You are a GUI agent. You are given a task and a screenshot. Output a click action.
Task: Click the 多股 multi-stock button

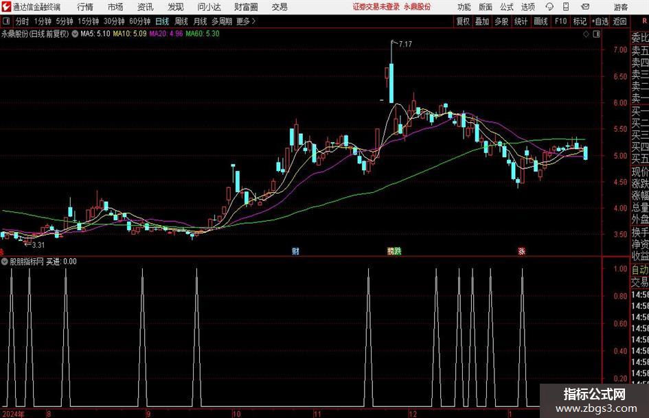(501, 21)
